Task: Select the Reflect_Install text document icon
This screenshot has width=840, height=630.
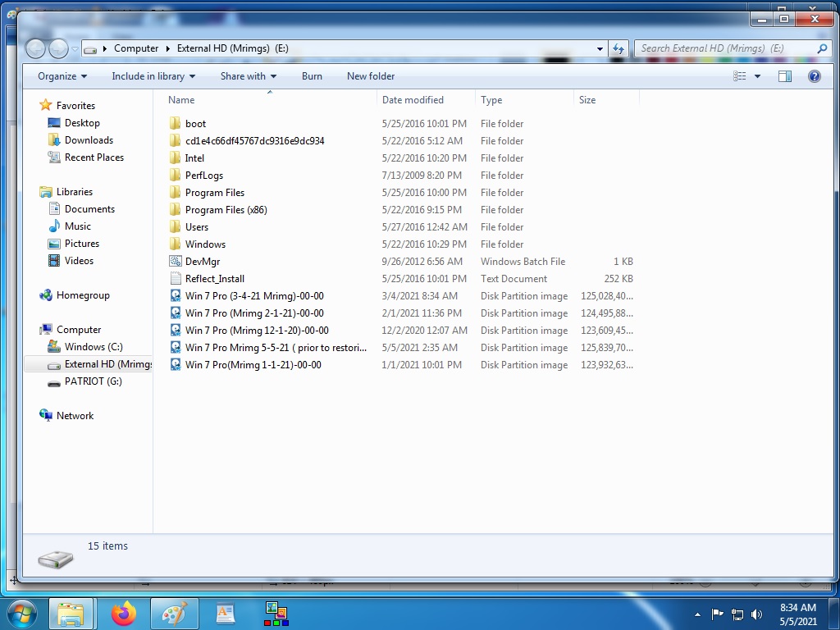Action: click(x=175, y=279)
